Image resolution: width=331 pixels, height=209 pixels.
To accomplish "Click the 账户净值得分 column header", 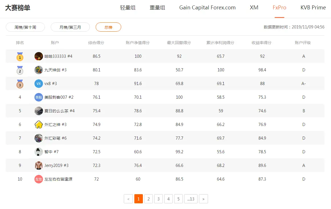I will pyautogui.click(x=138, y=43).
